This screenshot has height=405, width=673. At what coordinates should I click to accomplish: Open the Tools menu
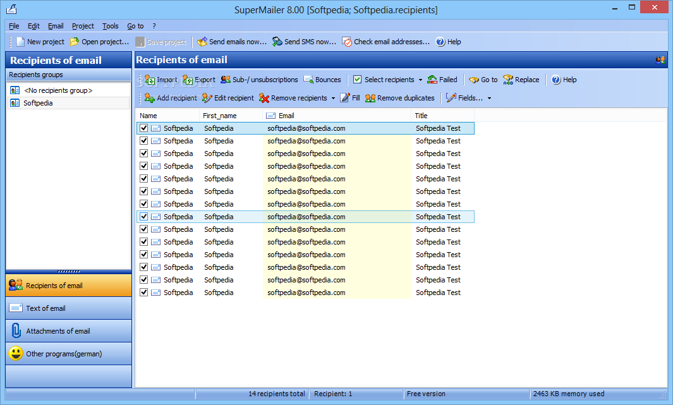coord(111,26)
